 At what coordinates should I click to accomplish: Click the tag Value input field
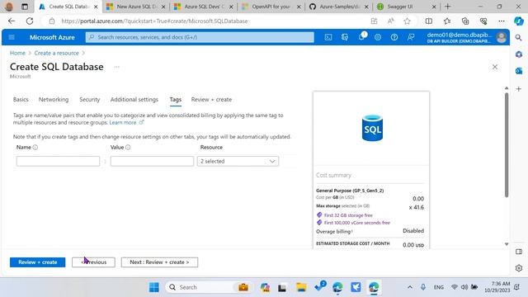152,162
